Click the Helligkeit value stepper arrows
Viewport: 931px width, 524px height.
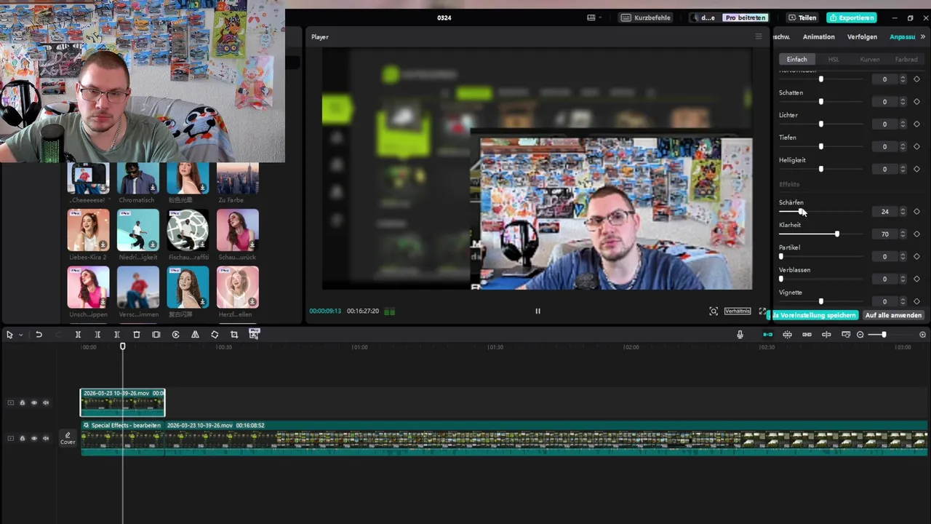pyautogui.click(x=903, y=170)
